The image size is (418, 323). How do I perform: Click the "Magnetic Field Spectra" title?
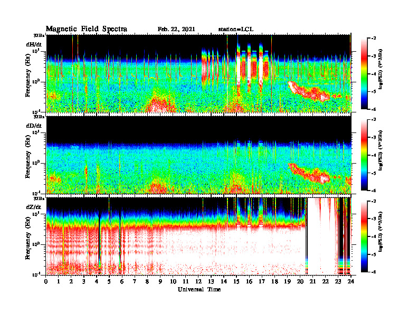(87, 29)
